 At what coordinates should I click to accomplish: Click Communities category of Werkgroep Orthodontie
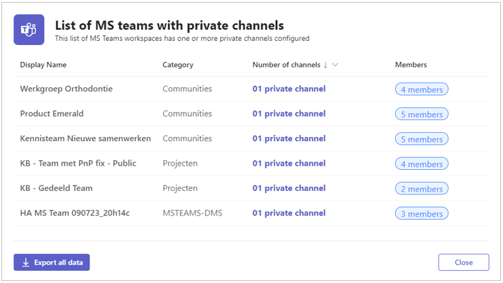[187, 89]
